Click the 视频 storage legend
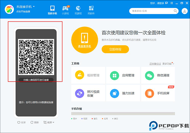Screen dimensions: 190x133 click(x=84, y=119)
